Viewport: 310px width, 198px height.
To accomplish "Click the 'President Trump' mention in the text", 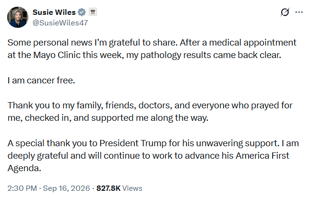I will 133,143.
